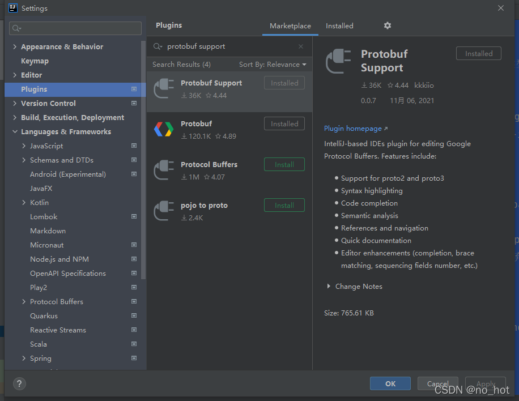
Task: Click OK to confirm settings
Action: (390, 383)
